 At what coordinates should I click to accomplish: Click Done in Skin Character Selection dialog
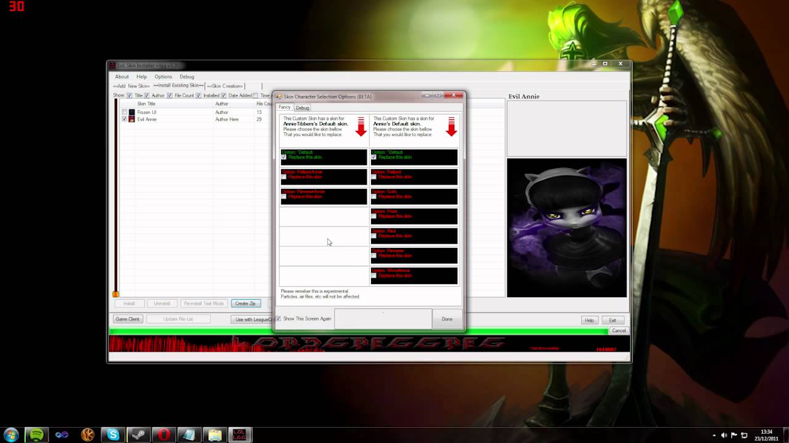pyautogui.click(x=447, y=319)
